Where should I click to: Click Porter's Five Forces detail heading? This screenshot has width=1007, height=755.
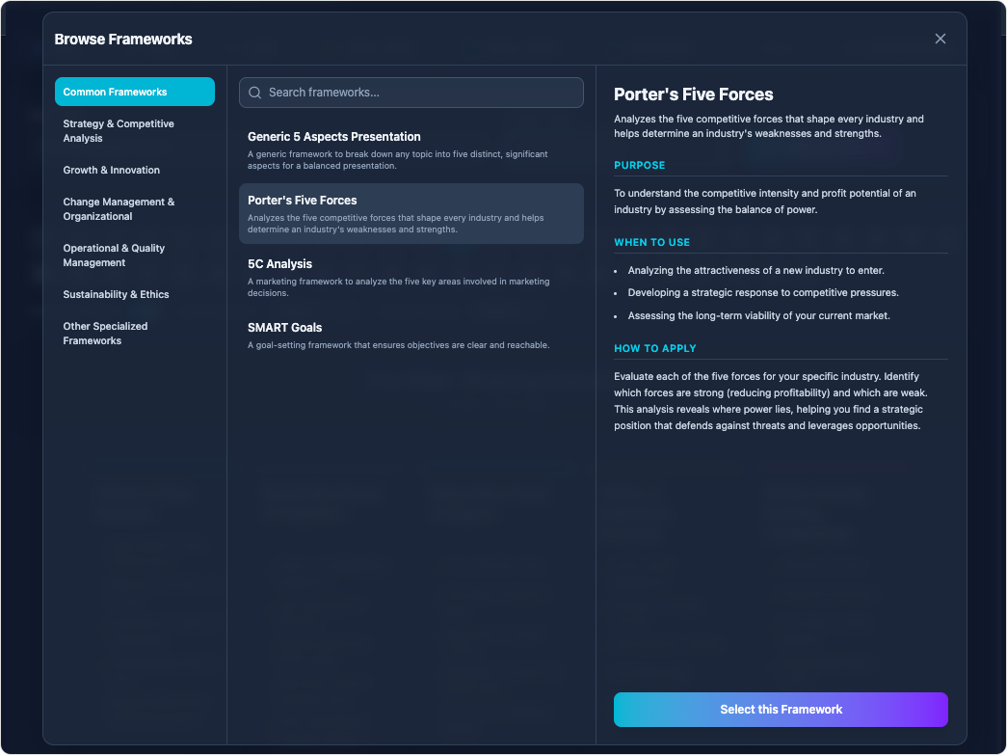(694, 94)
